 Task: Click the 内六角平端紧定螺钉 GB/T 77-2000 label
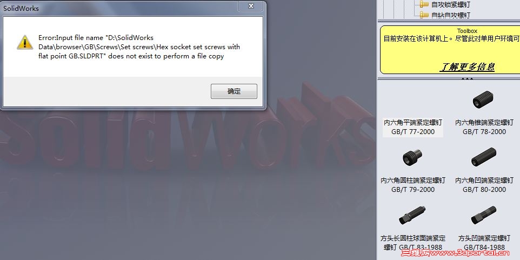[x=413, y=127]
